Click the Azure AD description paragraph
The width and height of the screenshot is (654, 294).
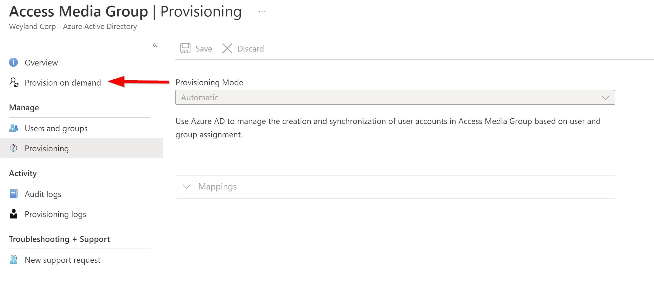tap(388, 128)
